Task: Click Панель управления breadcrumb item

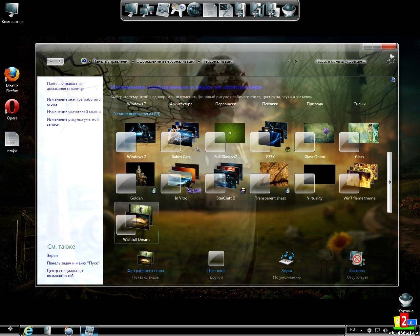Action: (x=111, y=61)
